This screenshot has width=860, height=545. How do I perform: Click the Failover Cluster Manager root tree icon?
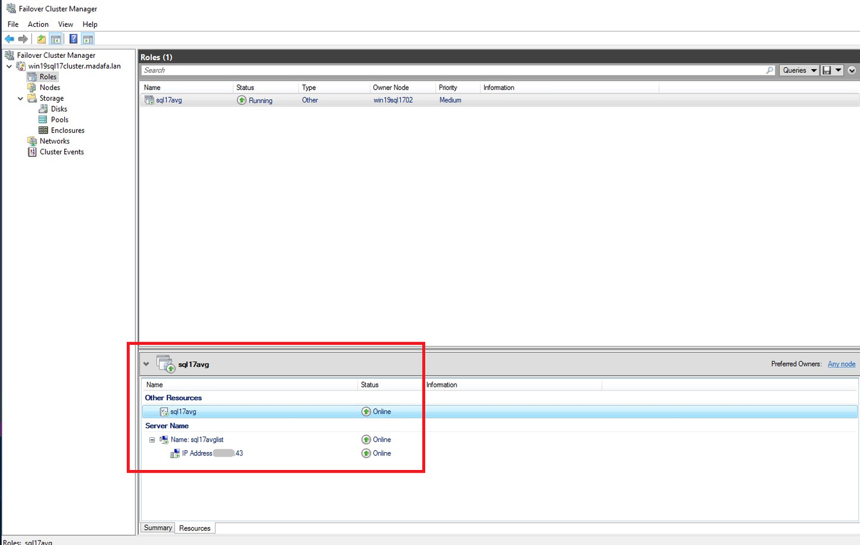(x=10, y=55)
